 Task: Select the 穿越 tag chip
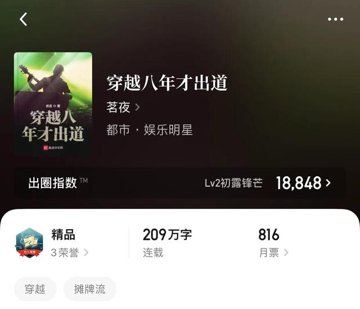[35, 289]
